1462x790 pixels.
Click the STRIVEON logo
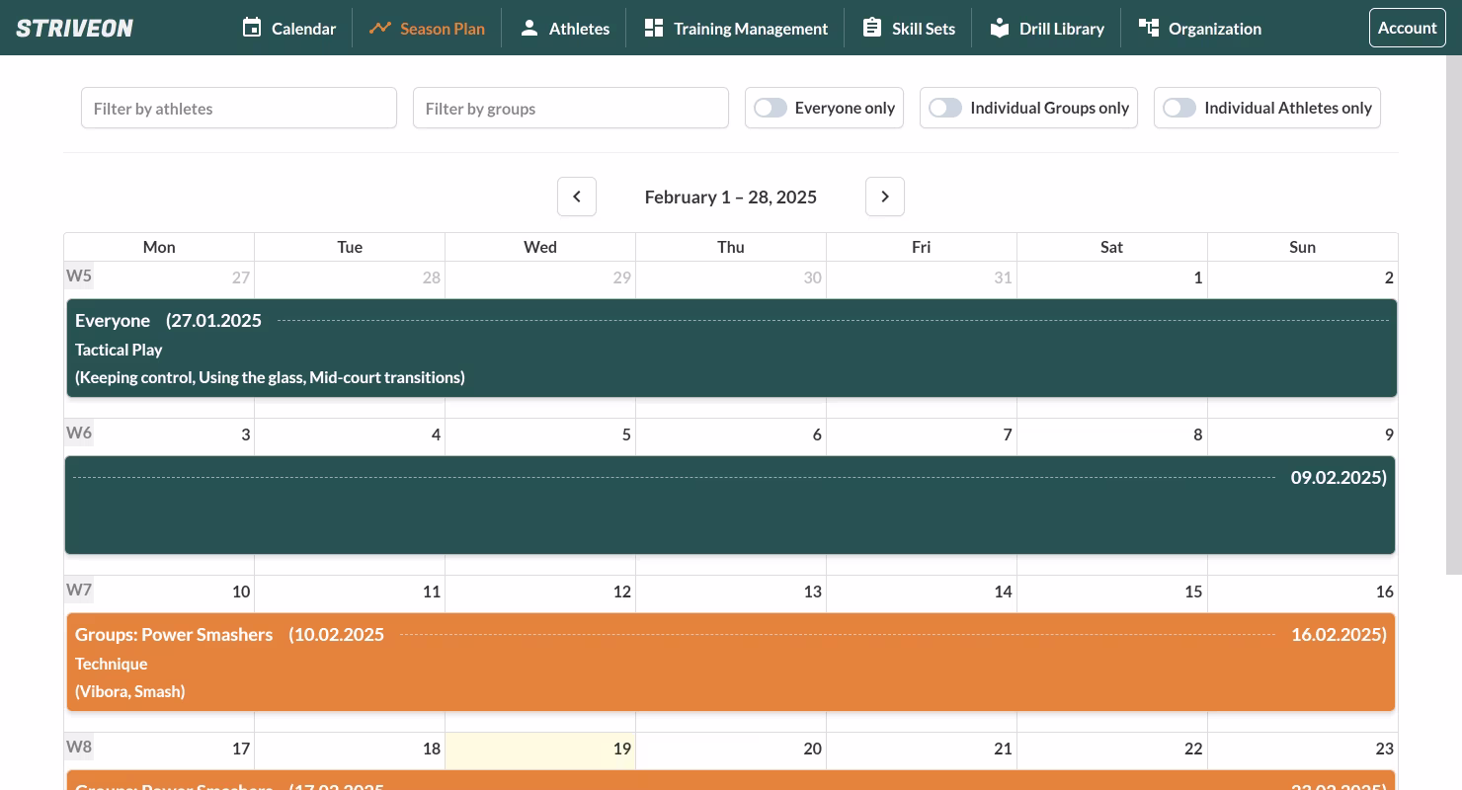[75, 28]
